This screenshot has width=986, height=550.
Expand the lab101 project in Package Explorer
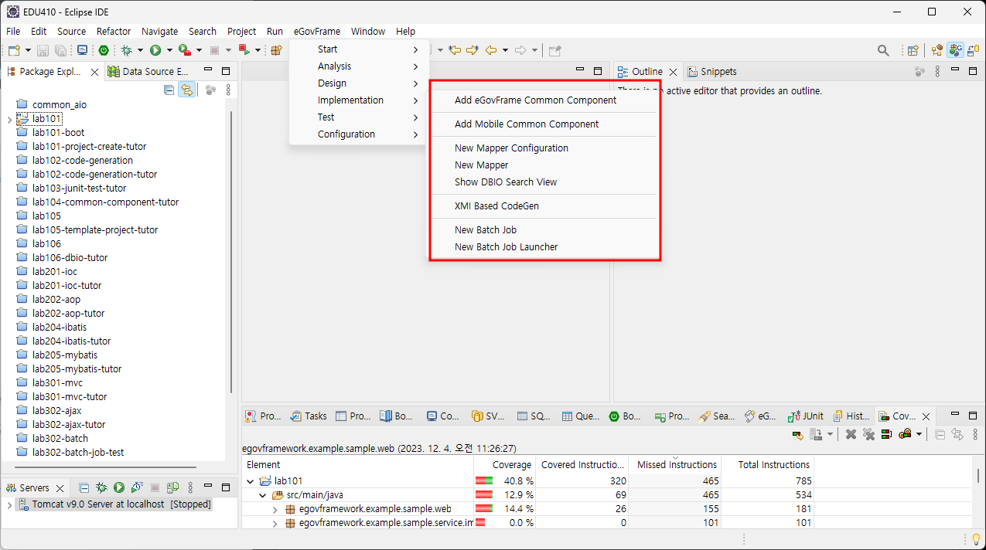point(9,119)
